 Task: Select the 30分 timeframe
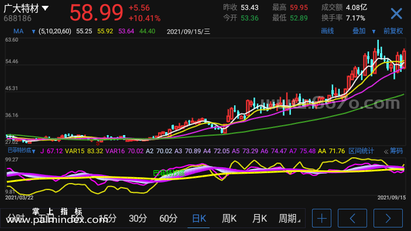pos(138,218)
